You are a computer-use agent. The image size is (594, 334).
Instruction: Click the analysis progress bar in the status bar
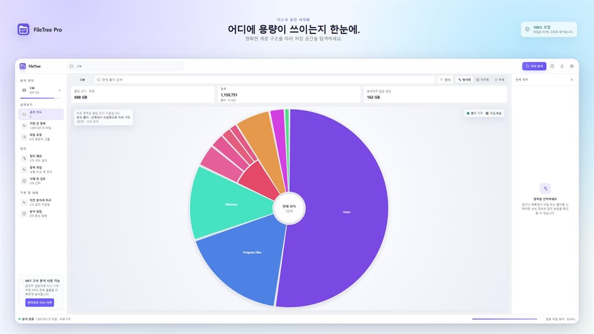point(504,319)
